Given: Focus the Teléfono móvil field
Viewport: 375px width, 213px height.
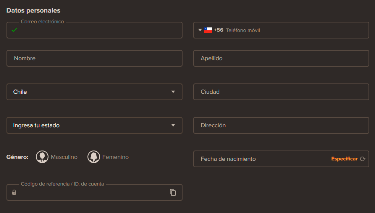Looking at the screenshot, I should pos(294,30).
